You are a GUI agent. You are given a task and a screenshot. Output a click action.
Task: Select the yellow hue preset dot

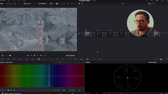(x=8, y=90)
